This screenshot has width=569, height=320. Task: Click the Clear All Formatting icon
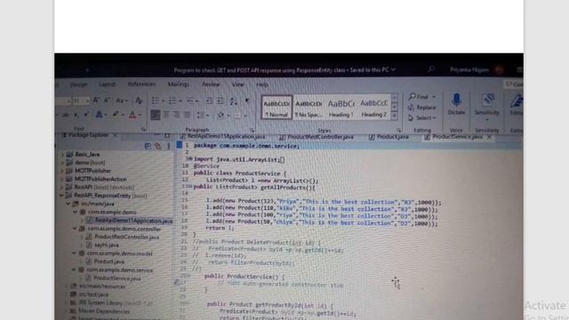(x=139, y=100)
